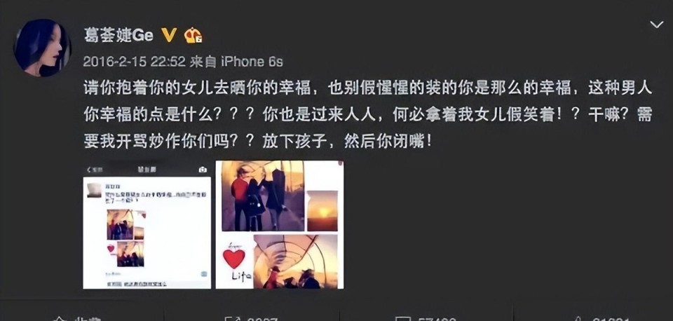The height and width of the screenshot is (321, 673).
Task: Open the WeChat moments screenshot attachment
Action: pyautogui.click(x=147, y=225)
